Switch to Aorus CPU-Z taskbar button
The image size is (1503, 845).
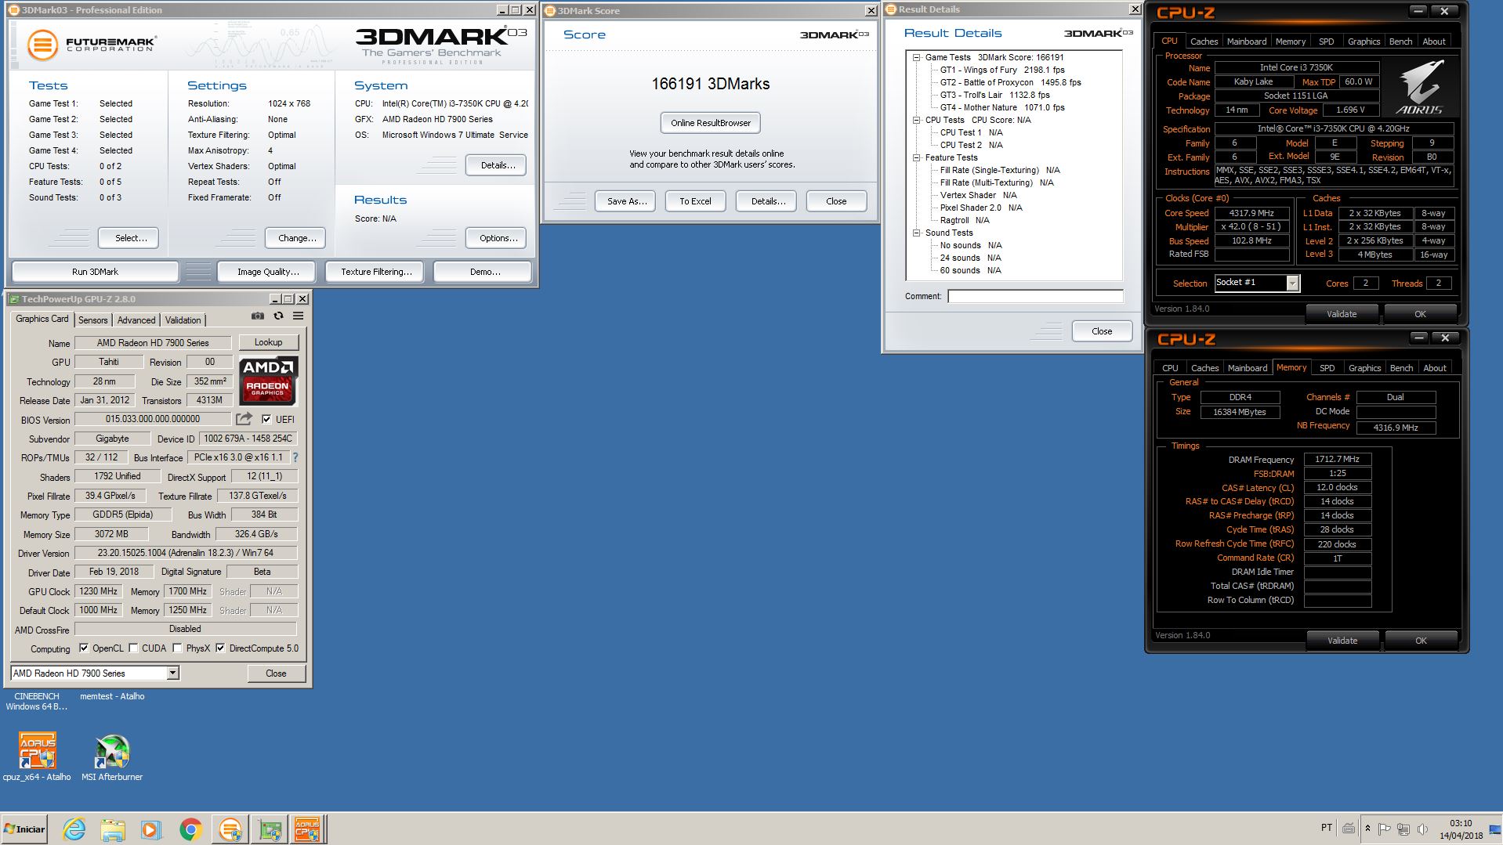tap(307, 829)
